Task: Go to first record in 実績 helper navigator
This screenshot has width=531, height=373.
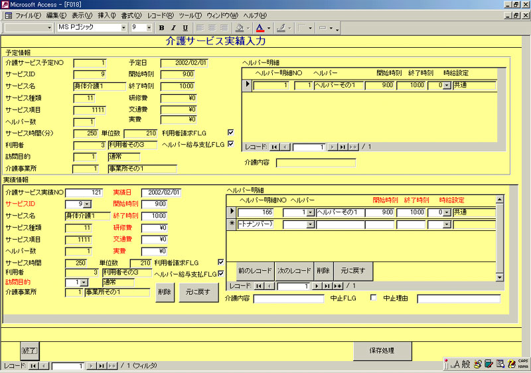Action: point(259,286)
